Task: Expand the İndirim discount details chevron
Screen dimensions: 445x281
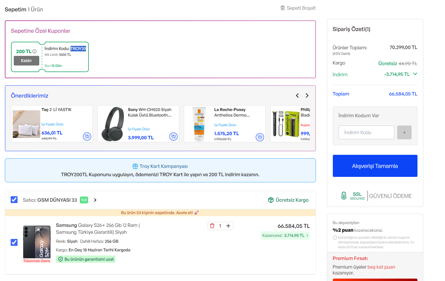Action: click(415, 74)
